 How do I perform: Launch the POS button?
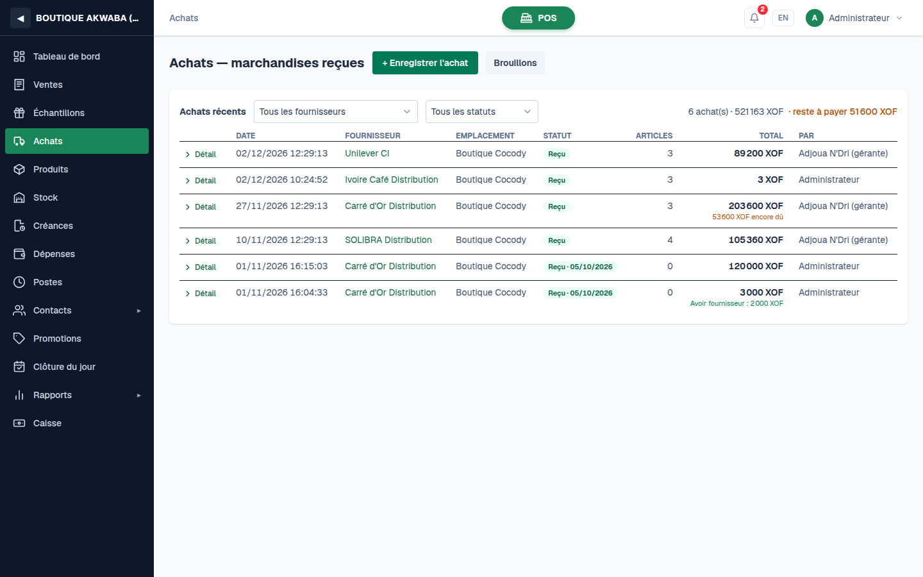coord(538,18)
